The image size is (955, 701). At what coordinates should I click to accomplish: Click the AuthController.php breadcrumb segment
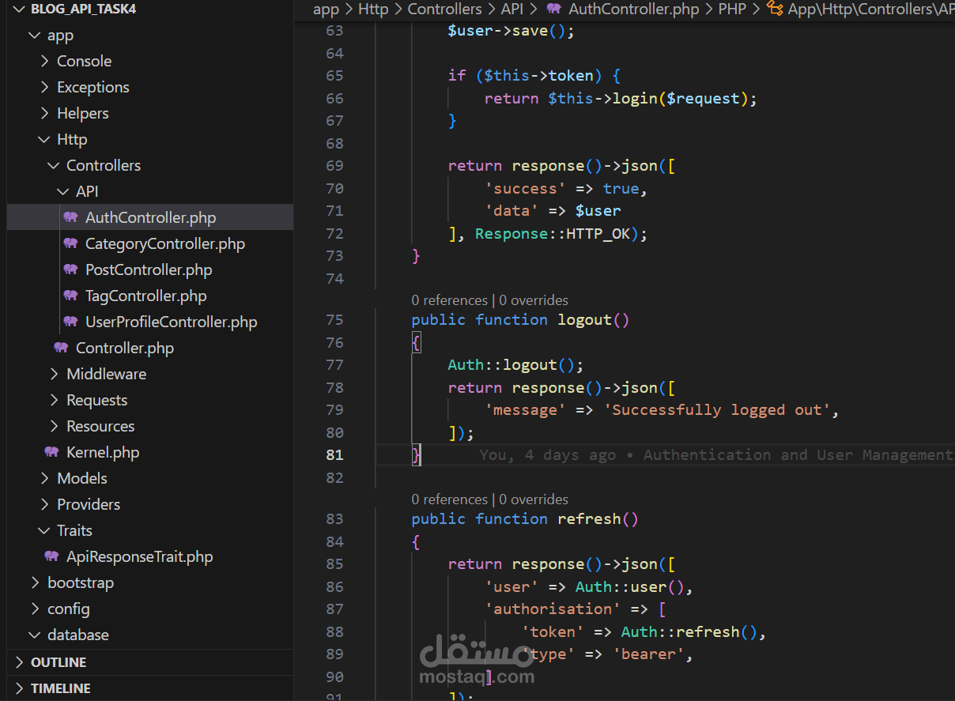(634, 9)
